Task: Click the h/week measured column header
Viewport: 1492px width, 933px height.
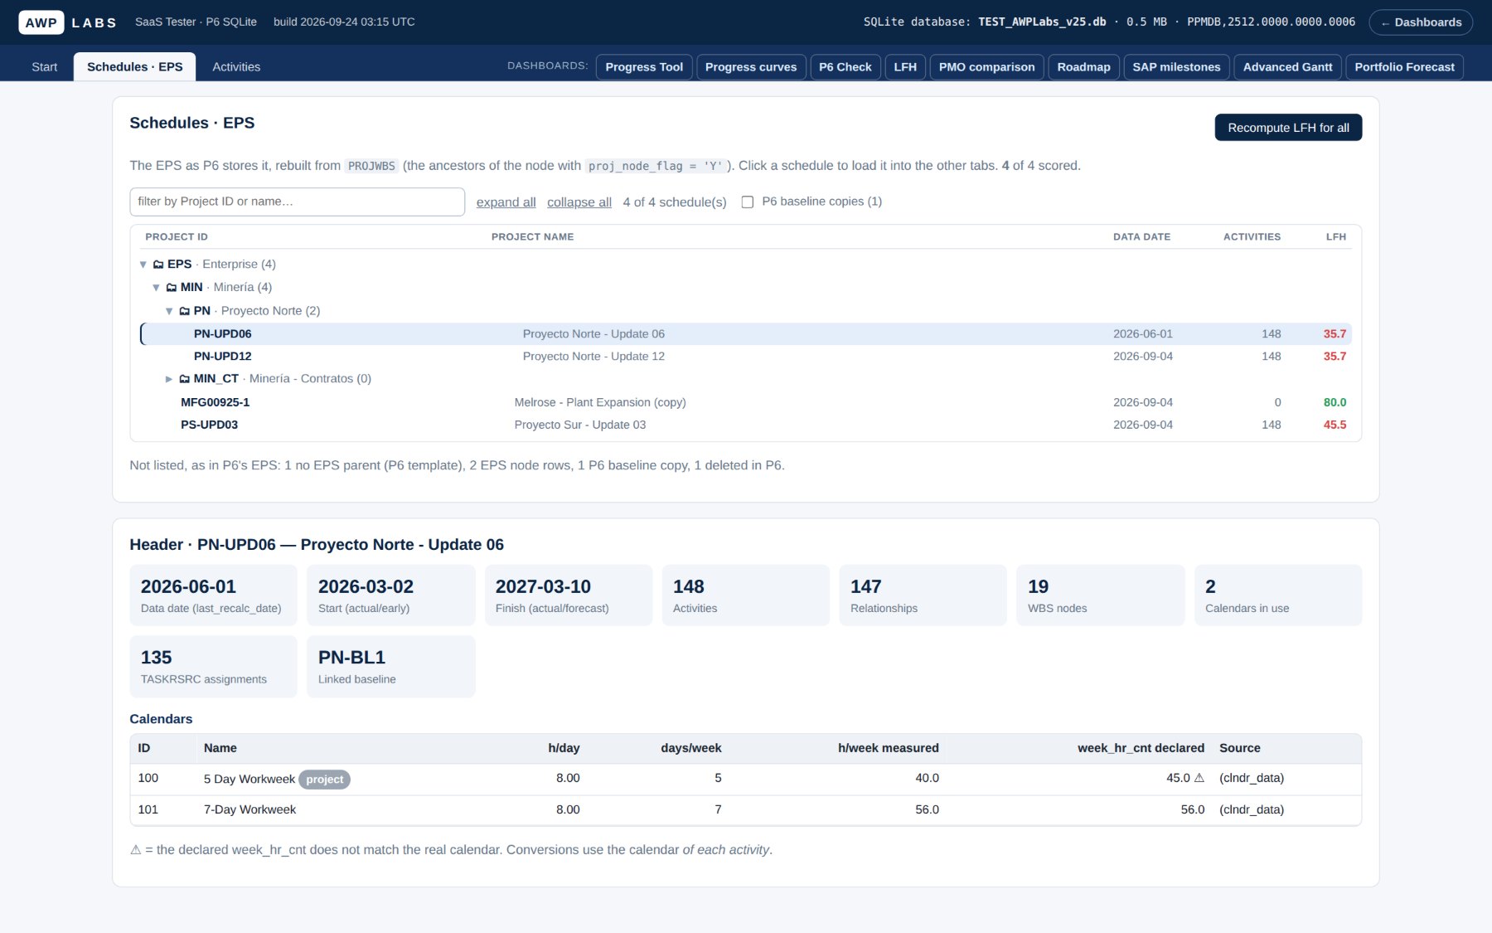Action: [888, 748]
